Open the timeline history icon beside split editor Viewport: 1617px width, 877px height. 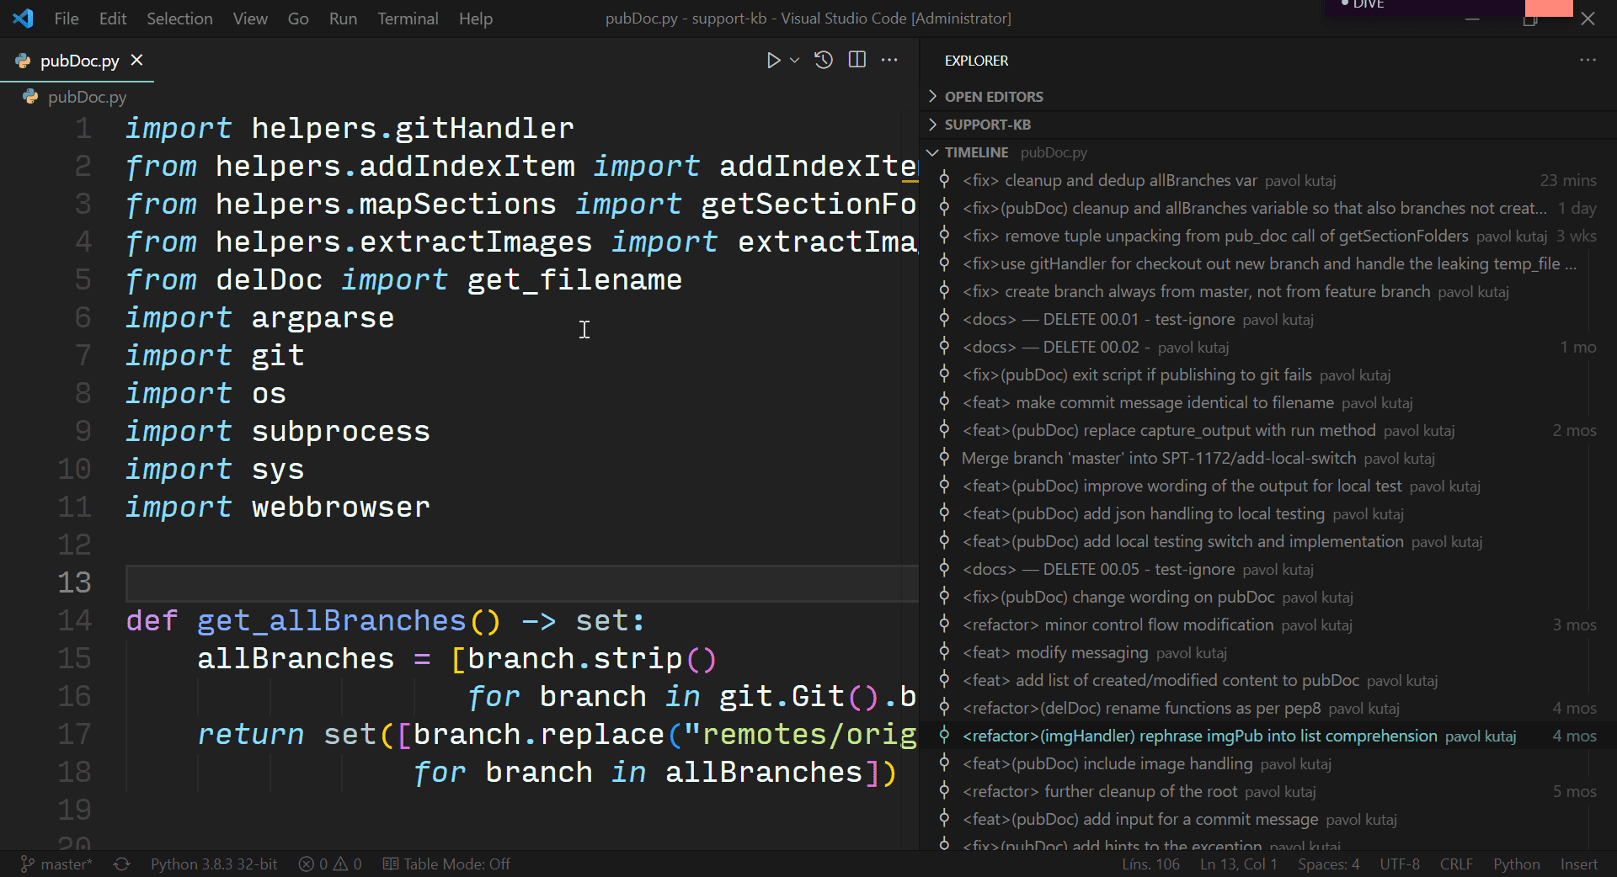[823, 60]
